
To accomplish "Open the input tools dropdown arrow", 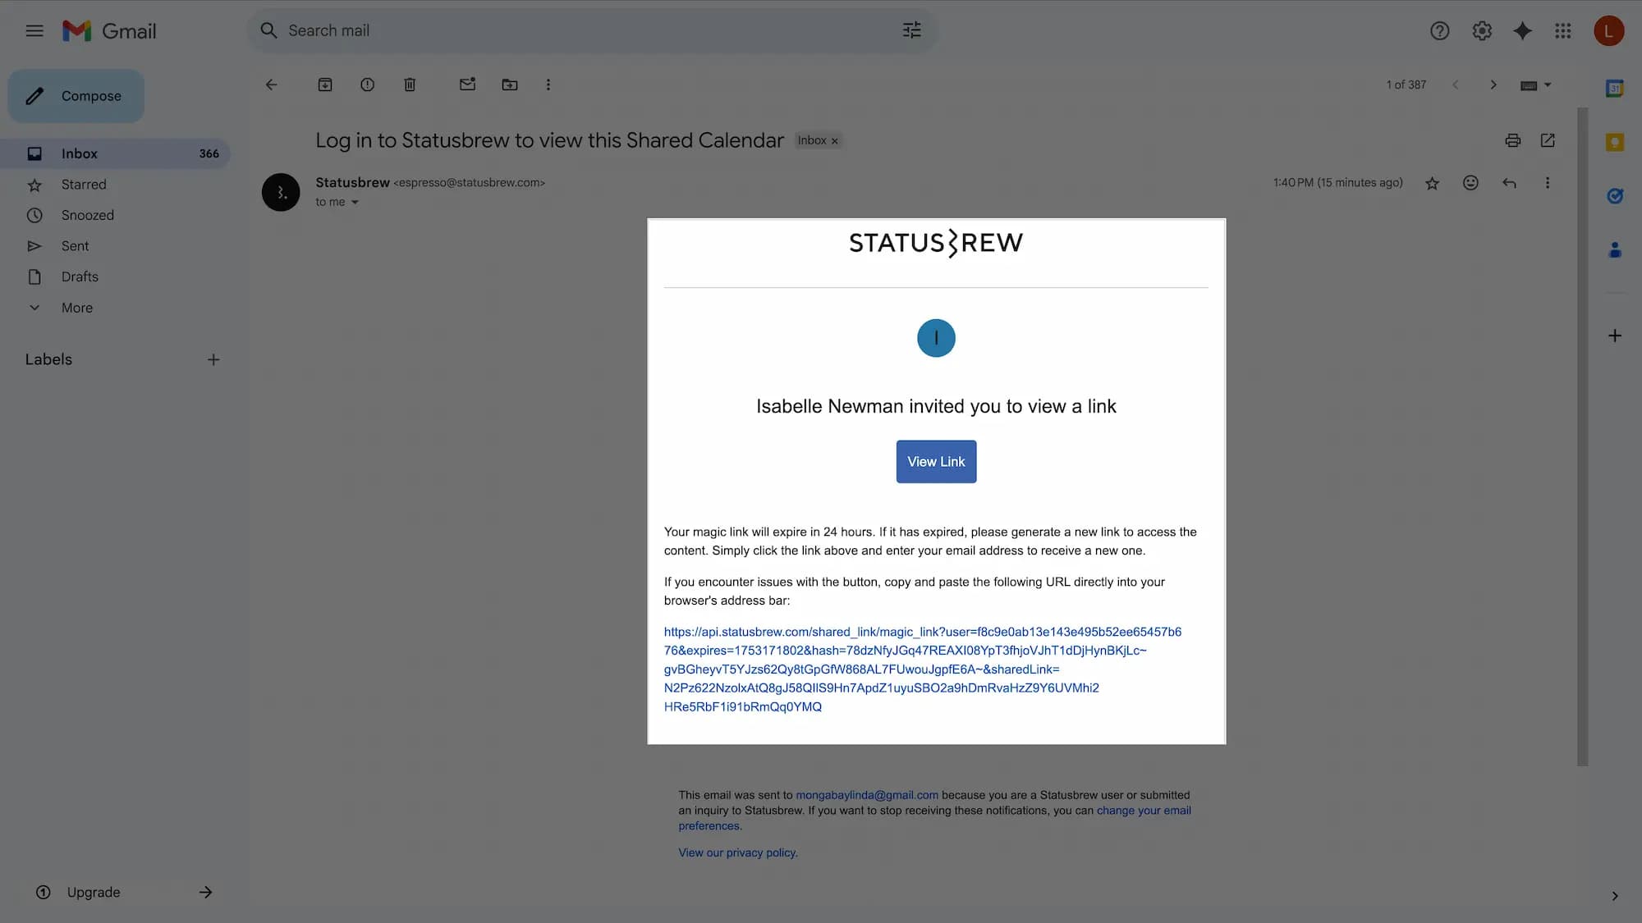I will (1548, 85).
